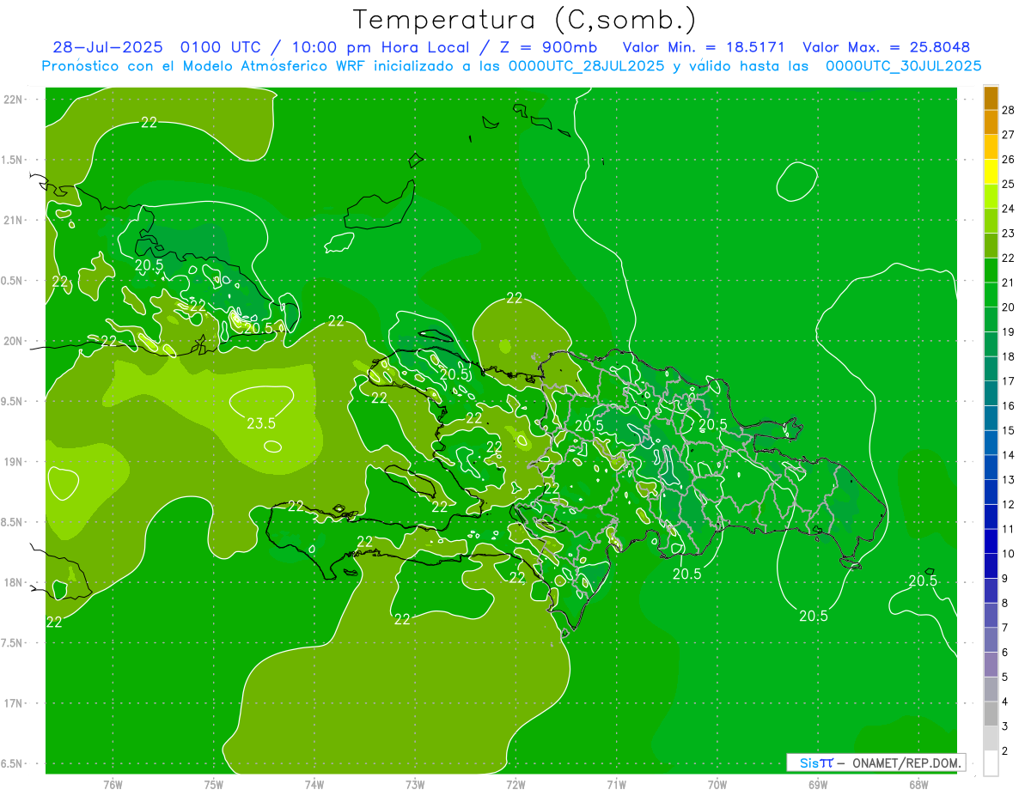
Task: Click the "23.5" contour label
Action: 261,423
